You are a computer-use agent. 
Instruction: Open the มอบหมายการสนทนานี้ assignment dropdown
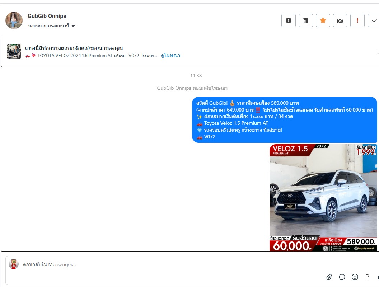51,26
